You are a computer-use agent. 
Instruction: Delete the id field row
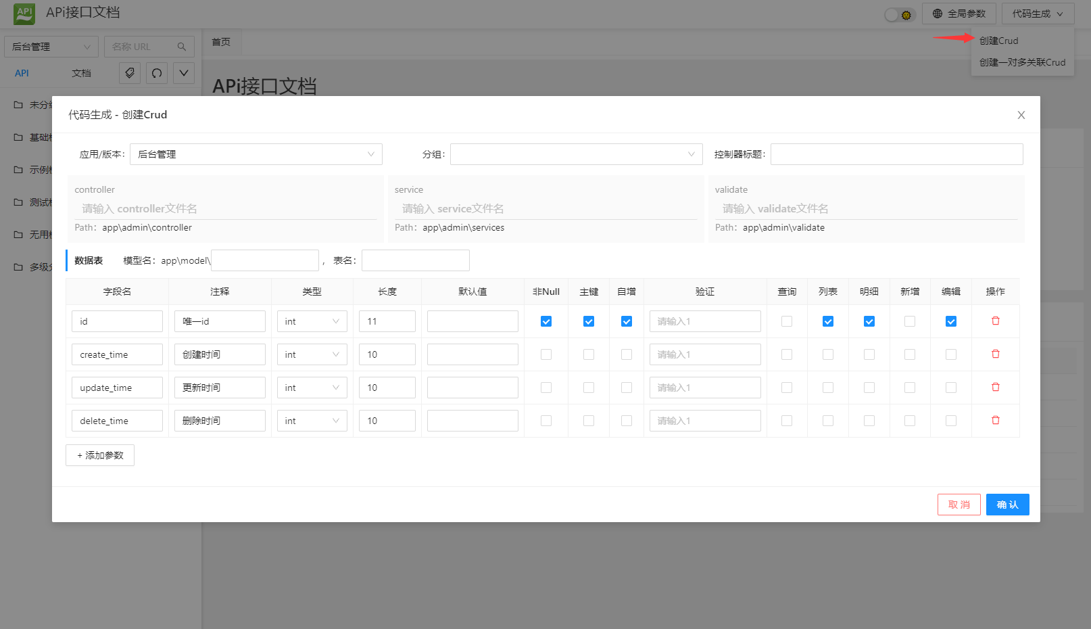click(995, 321)
